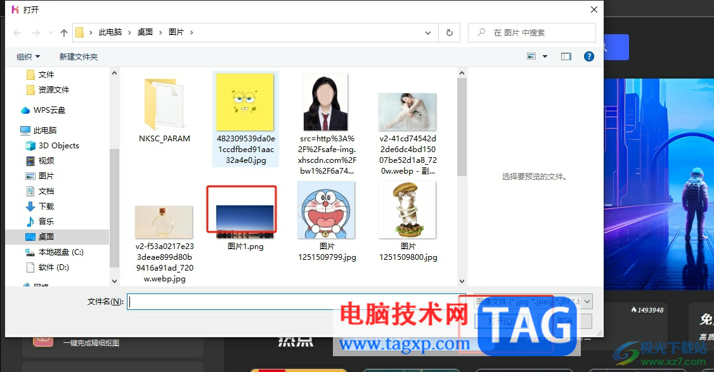Refresh the current folder view
The height and width of the screenshot is (372, 714).
450,33
